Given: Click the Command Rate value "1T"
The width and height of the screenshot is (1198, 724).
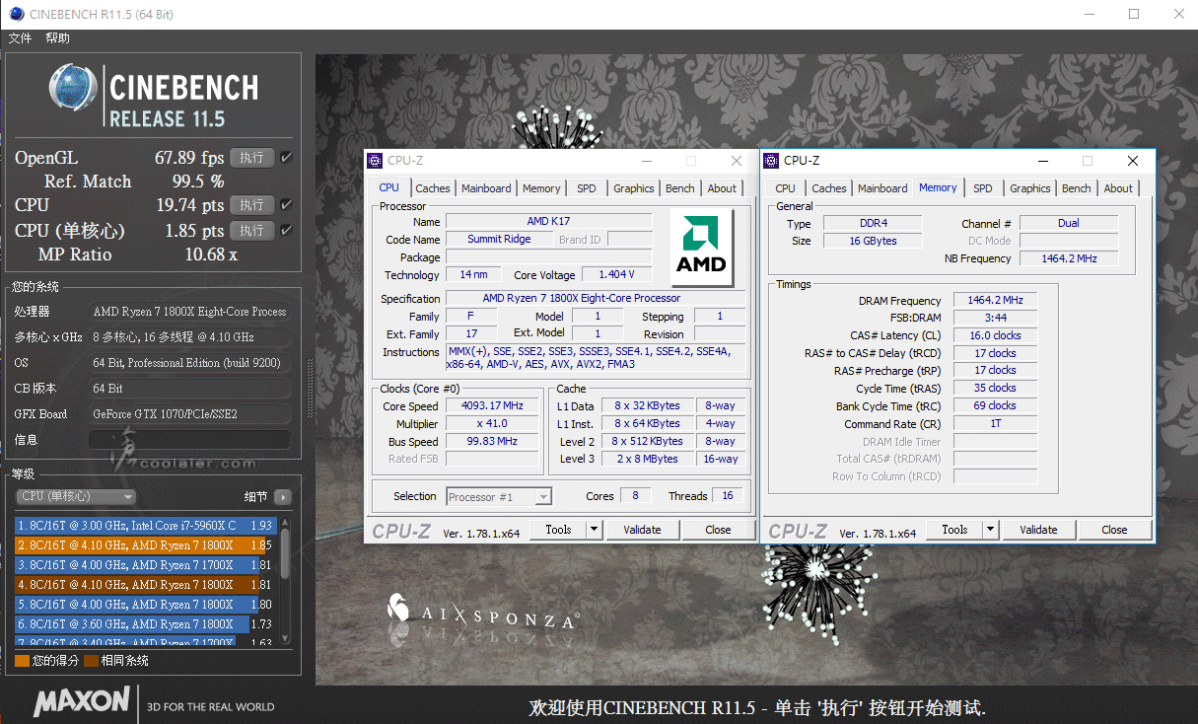Looking at the screenshot, I should [x=995, y=424].
